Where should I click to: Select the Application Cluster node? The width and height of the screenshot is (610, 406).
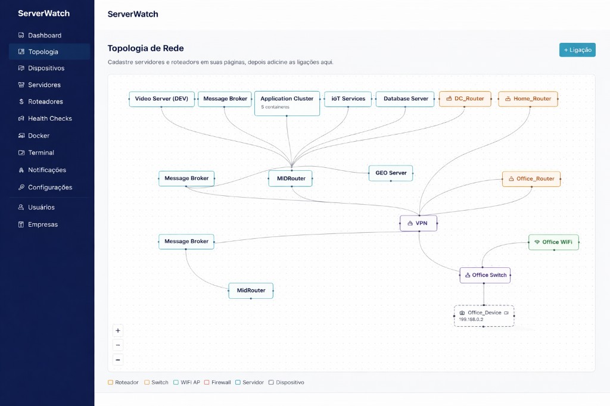coord(287,102)
